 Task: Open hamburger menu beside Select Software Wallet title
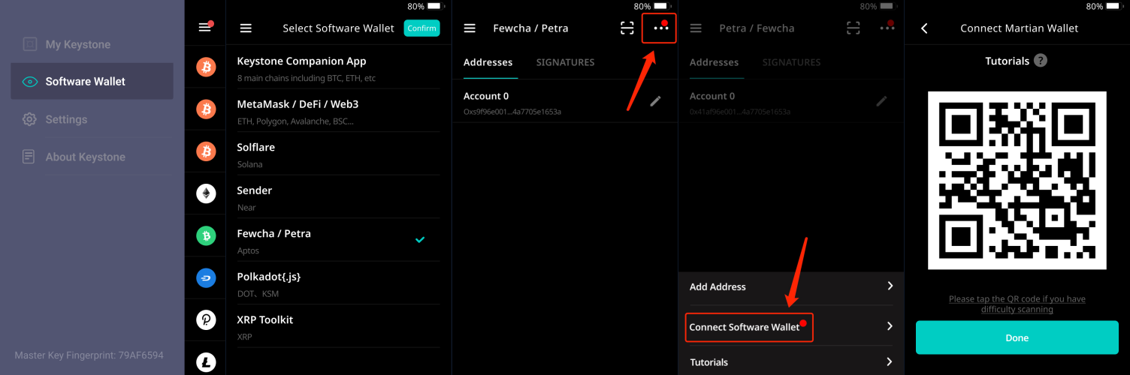(x=246, y=28)
